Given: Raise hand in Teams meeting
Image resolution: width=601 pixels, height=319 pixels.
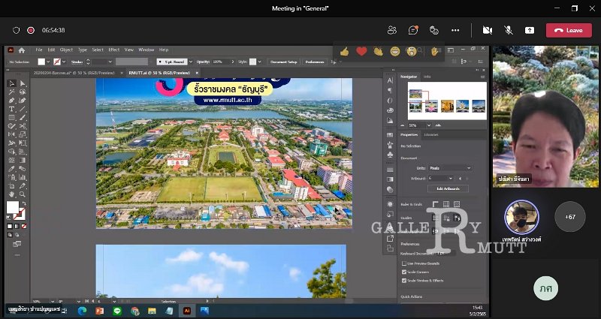Looking at the screenshot, I should (434, 51).
